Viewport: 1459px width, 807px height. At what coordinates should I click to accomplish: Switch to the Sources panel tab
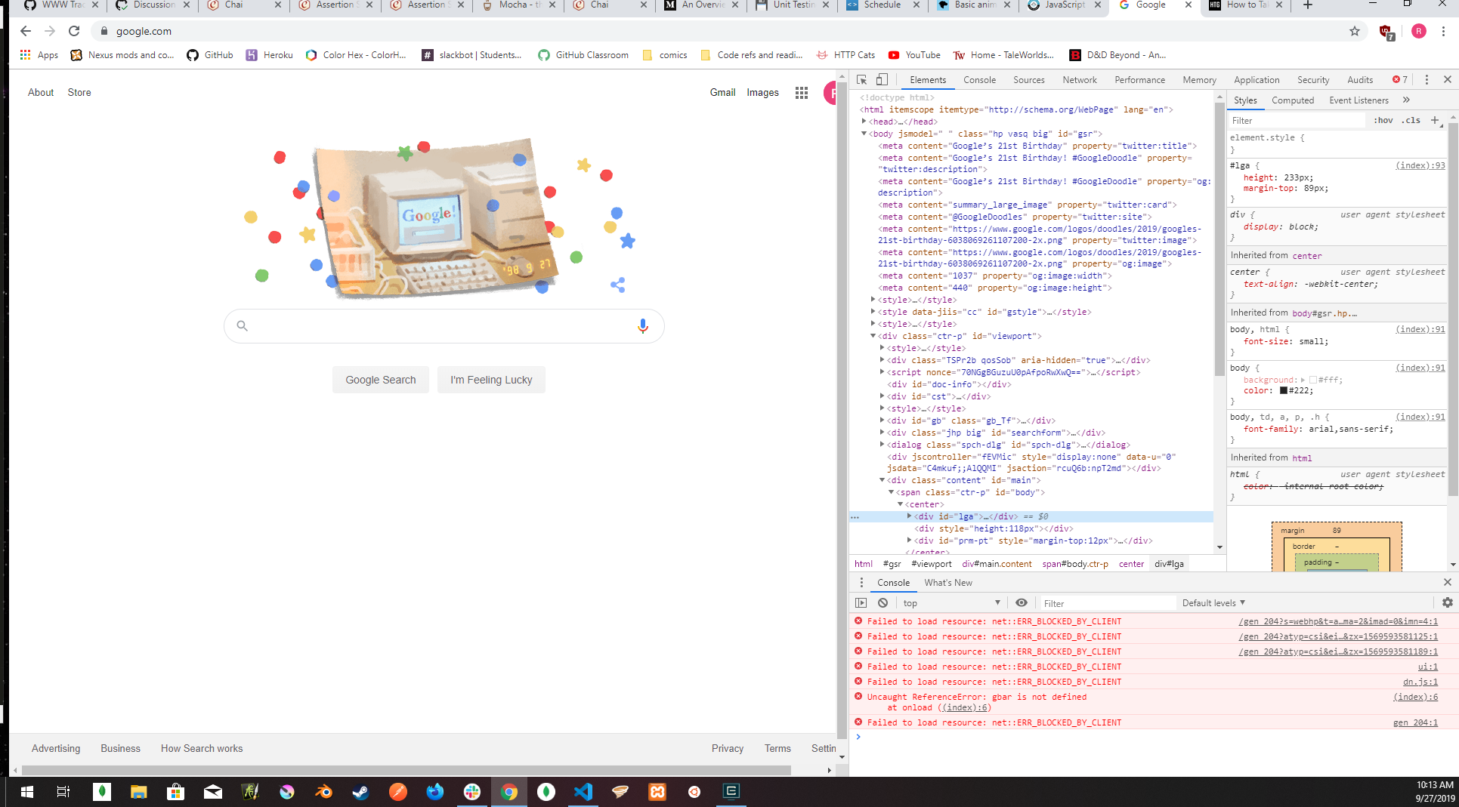point(1028,80)
